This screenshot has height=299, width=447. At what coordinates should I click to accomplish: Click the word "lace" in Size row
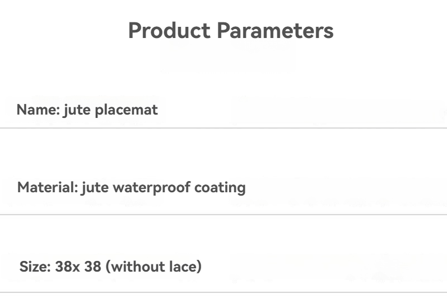tap(185, 267)
